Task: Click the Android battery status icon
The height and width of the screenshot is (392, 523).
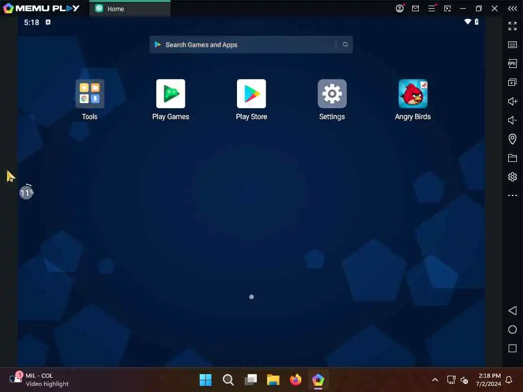Action: [x=477, y=21]
